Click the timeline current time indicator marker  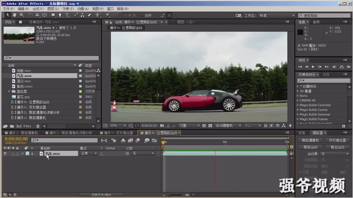point(163,142)
